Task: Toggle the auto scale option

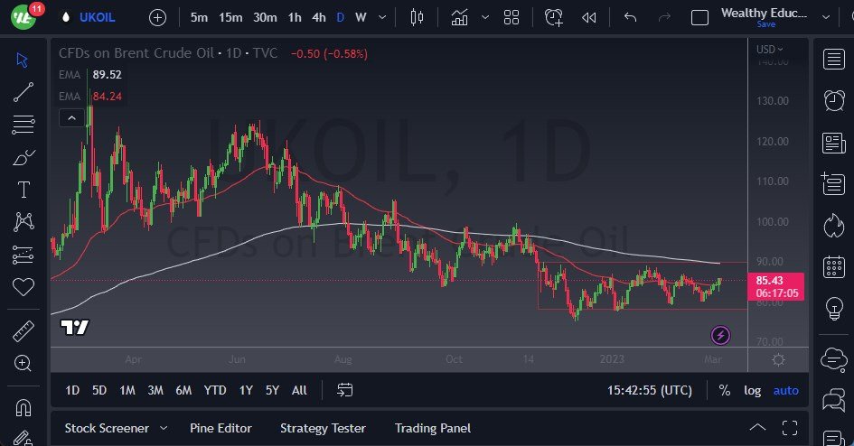Action: click(x=786, y=390)
